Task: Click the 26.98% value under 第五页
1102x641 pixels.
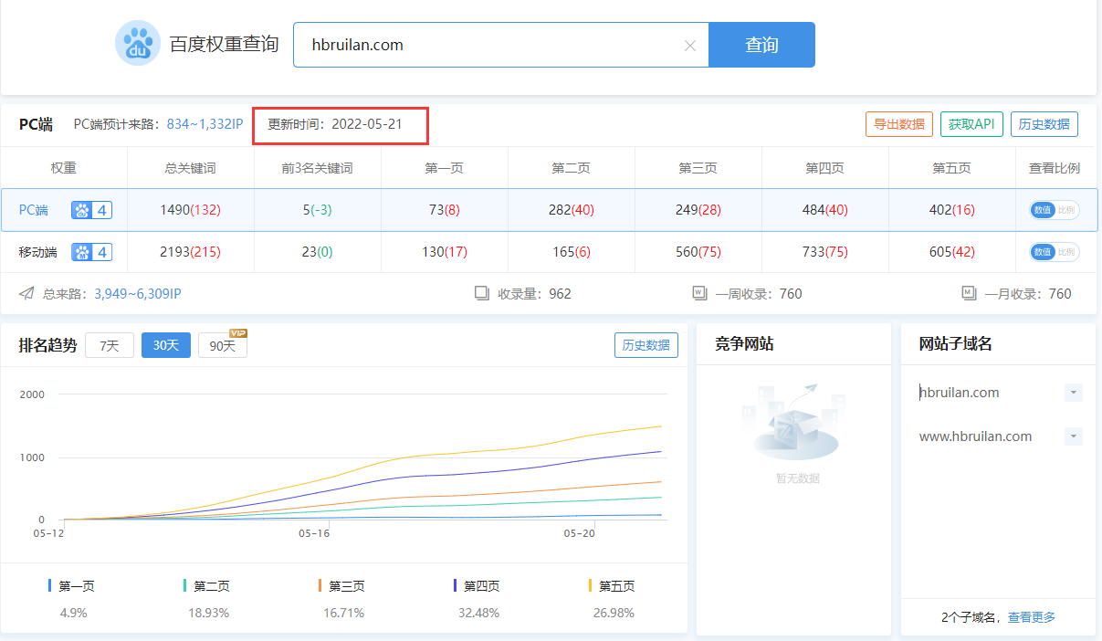Action: pos(614,613)
